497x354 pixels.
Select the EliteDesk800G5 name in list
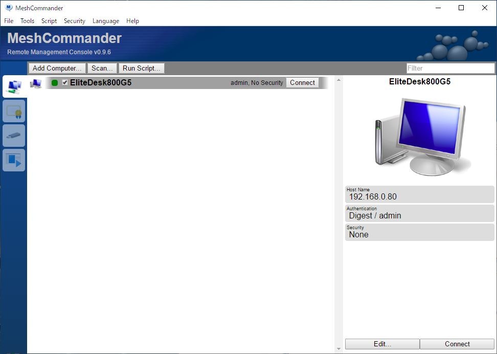(x=101, y=82)
